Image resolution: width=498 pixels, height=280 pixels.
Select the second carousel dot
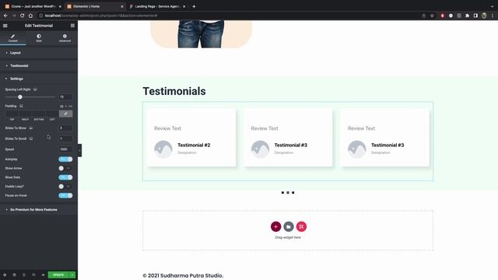pos(288,193)
